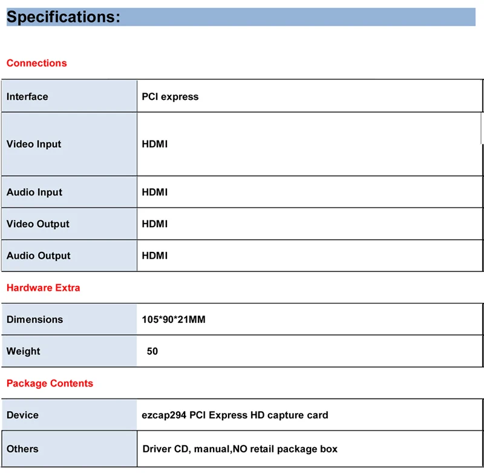Click the Interface label cell

pos(27,96)
